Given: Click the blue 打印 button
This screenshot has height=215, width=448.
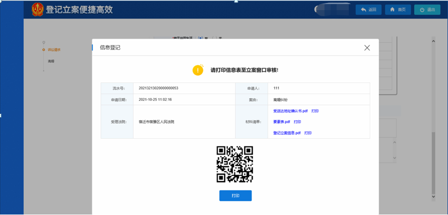Looking at the screenshot, I should click(x=235, y=196).
